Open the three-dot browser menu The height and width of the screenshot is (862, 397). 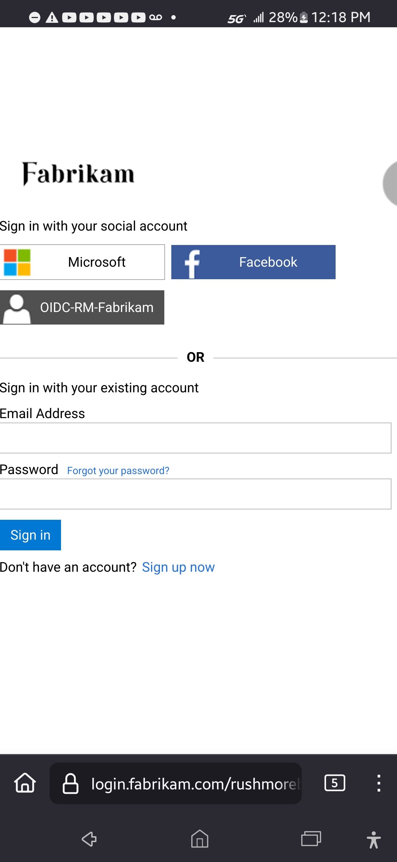pos(379,783)
